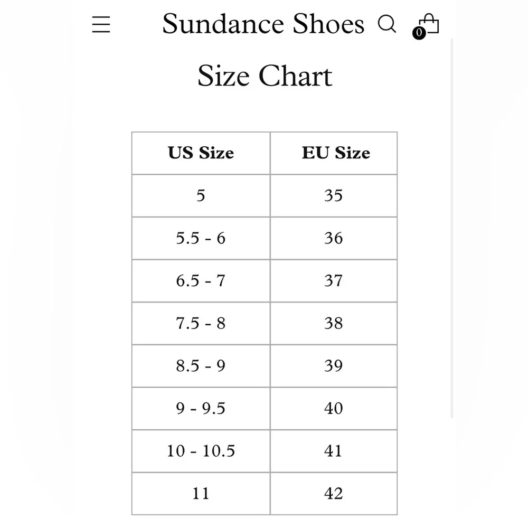The image size is (528, 528).
Task: Go to Sundance Shoes home logo
Action: tap(263, 24)
